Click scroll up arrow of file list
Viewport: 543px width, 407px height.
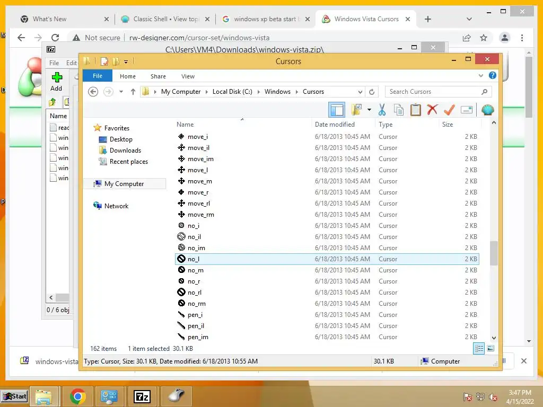coord(494,123)
